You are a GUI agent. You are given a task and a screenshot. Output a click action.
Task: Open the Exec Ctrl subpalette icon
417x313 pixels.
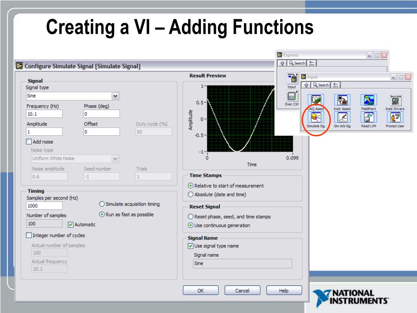tap(292, 96)
